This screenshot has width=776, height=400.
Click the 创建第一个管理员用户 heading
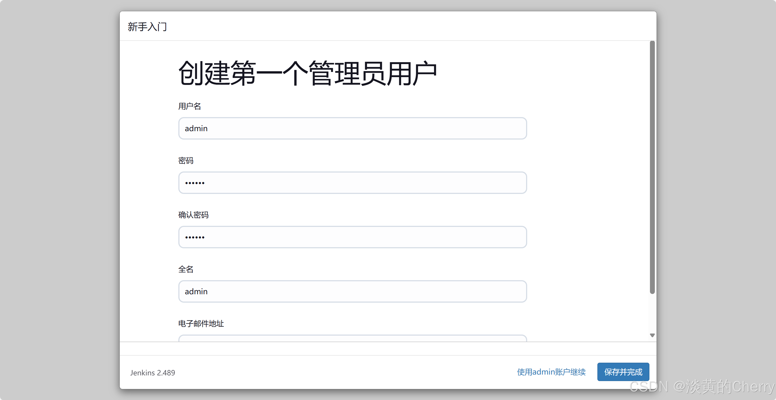coord(307,74)
